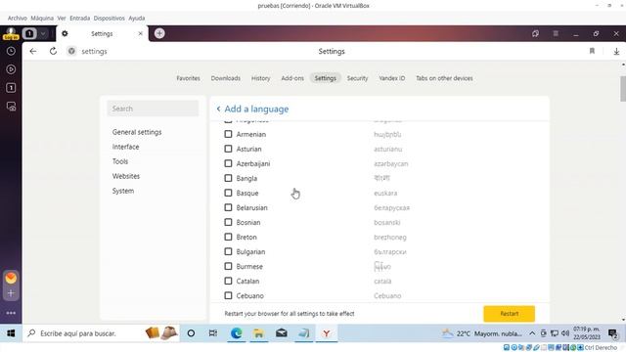The image size is (626, 352).
Task: Click the tab counter icon in sidebar
Action: coord(11,88)
